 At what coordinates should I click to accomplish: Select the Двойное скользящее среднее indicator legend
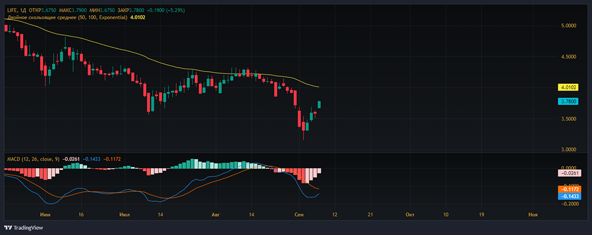(67, 17)
